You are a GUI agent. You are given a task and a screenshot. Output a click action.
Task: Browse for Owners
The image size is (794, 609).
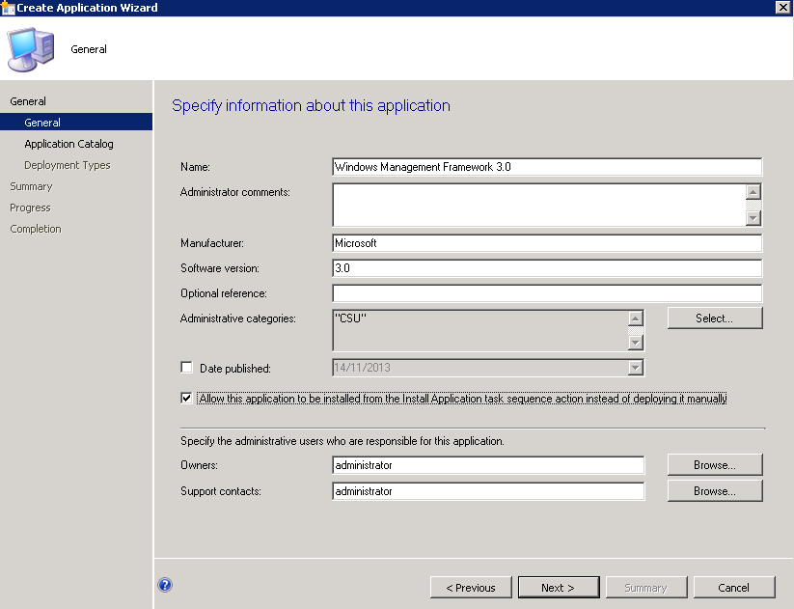click(715, 465)
